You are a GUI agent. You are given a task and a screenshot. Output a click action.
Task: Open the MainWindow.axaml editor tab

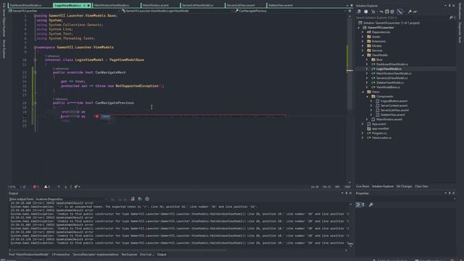[x=156, y=5]
